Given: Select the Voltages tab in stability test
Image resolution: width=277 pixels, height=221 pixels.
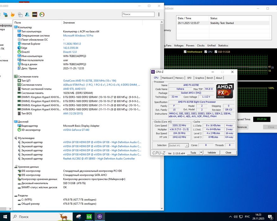Looking at the screenshot, I should tap(179, 45).
